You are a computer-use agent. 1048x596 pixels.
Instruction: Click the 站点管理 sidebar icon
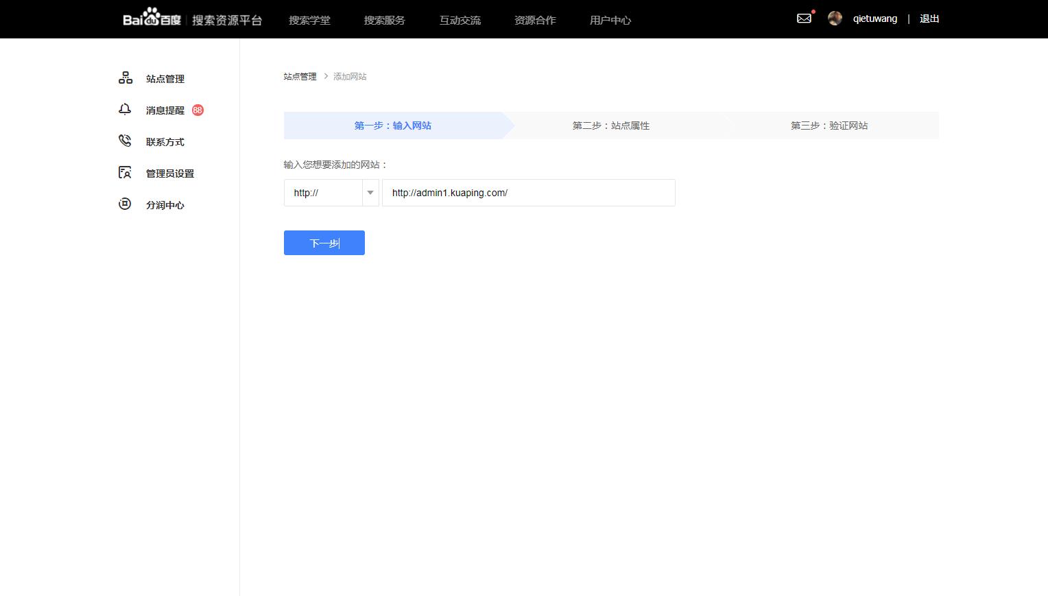(126, 78)
